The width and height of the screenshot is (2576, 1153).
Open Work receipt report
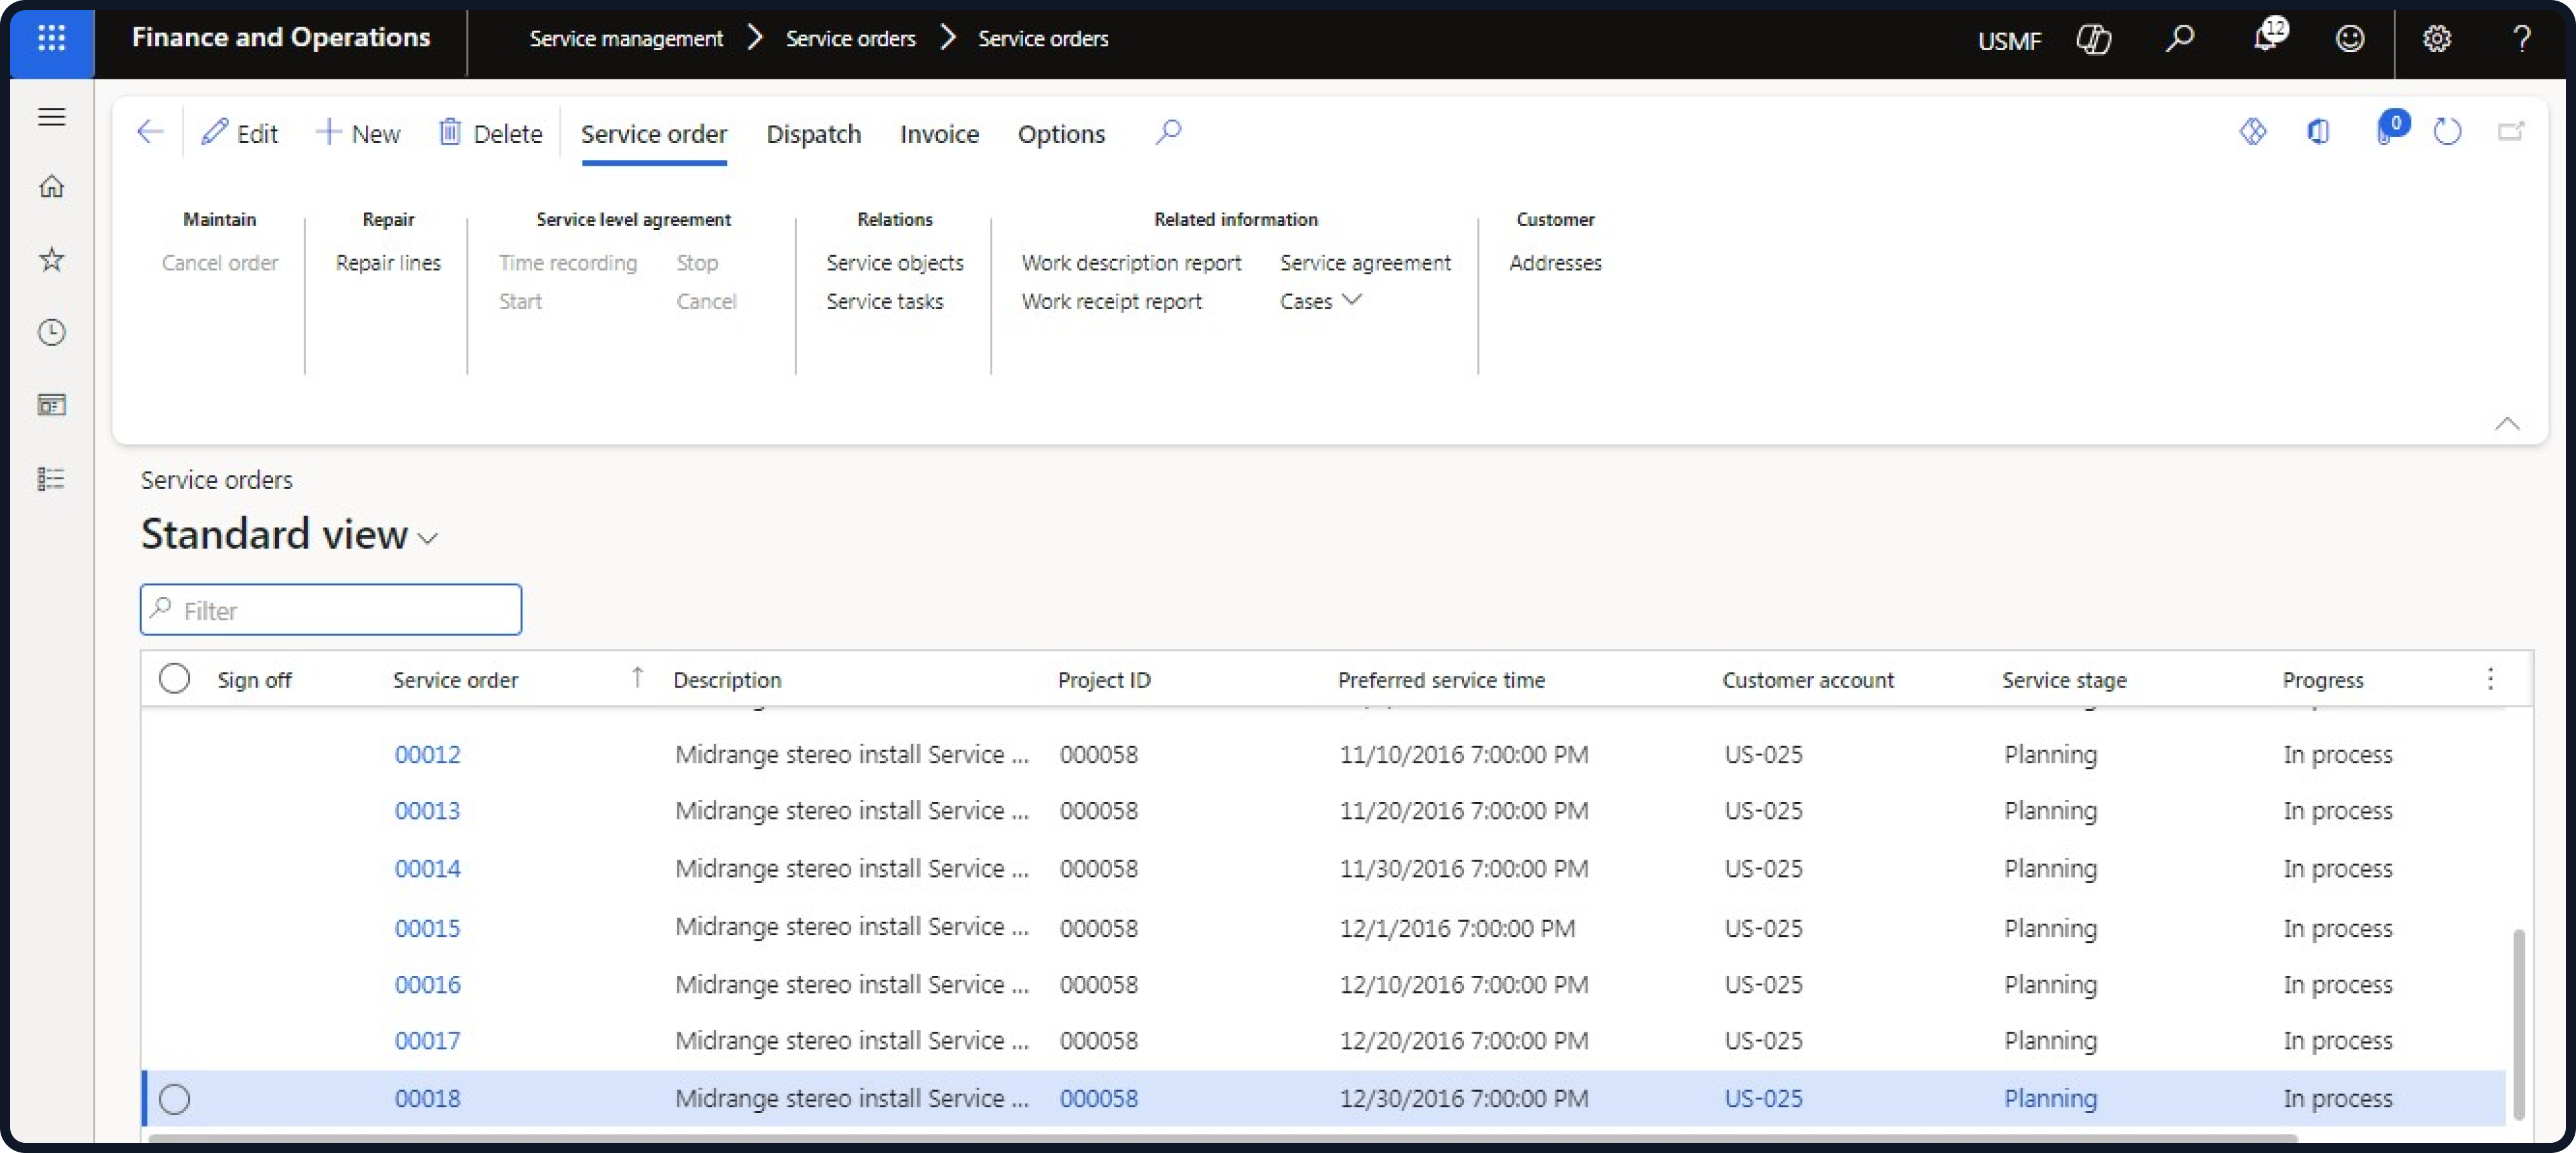pyautogui.click(x=1111, y=301)
